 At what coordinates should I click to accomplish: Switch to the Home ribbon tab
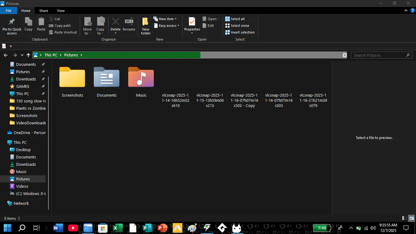coord(26,11)
